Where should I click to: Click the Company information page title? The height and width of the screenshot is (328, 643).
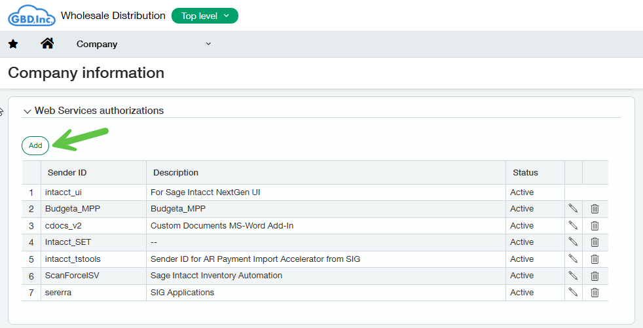(86, 73)
